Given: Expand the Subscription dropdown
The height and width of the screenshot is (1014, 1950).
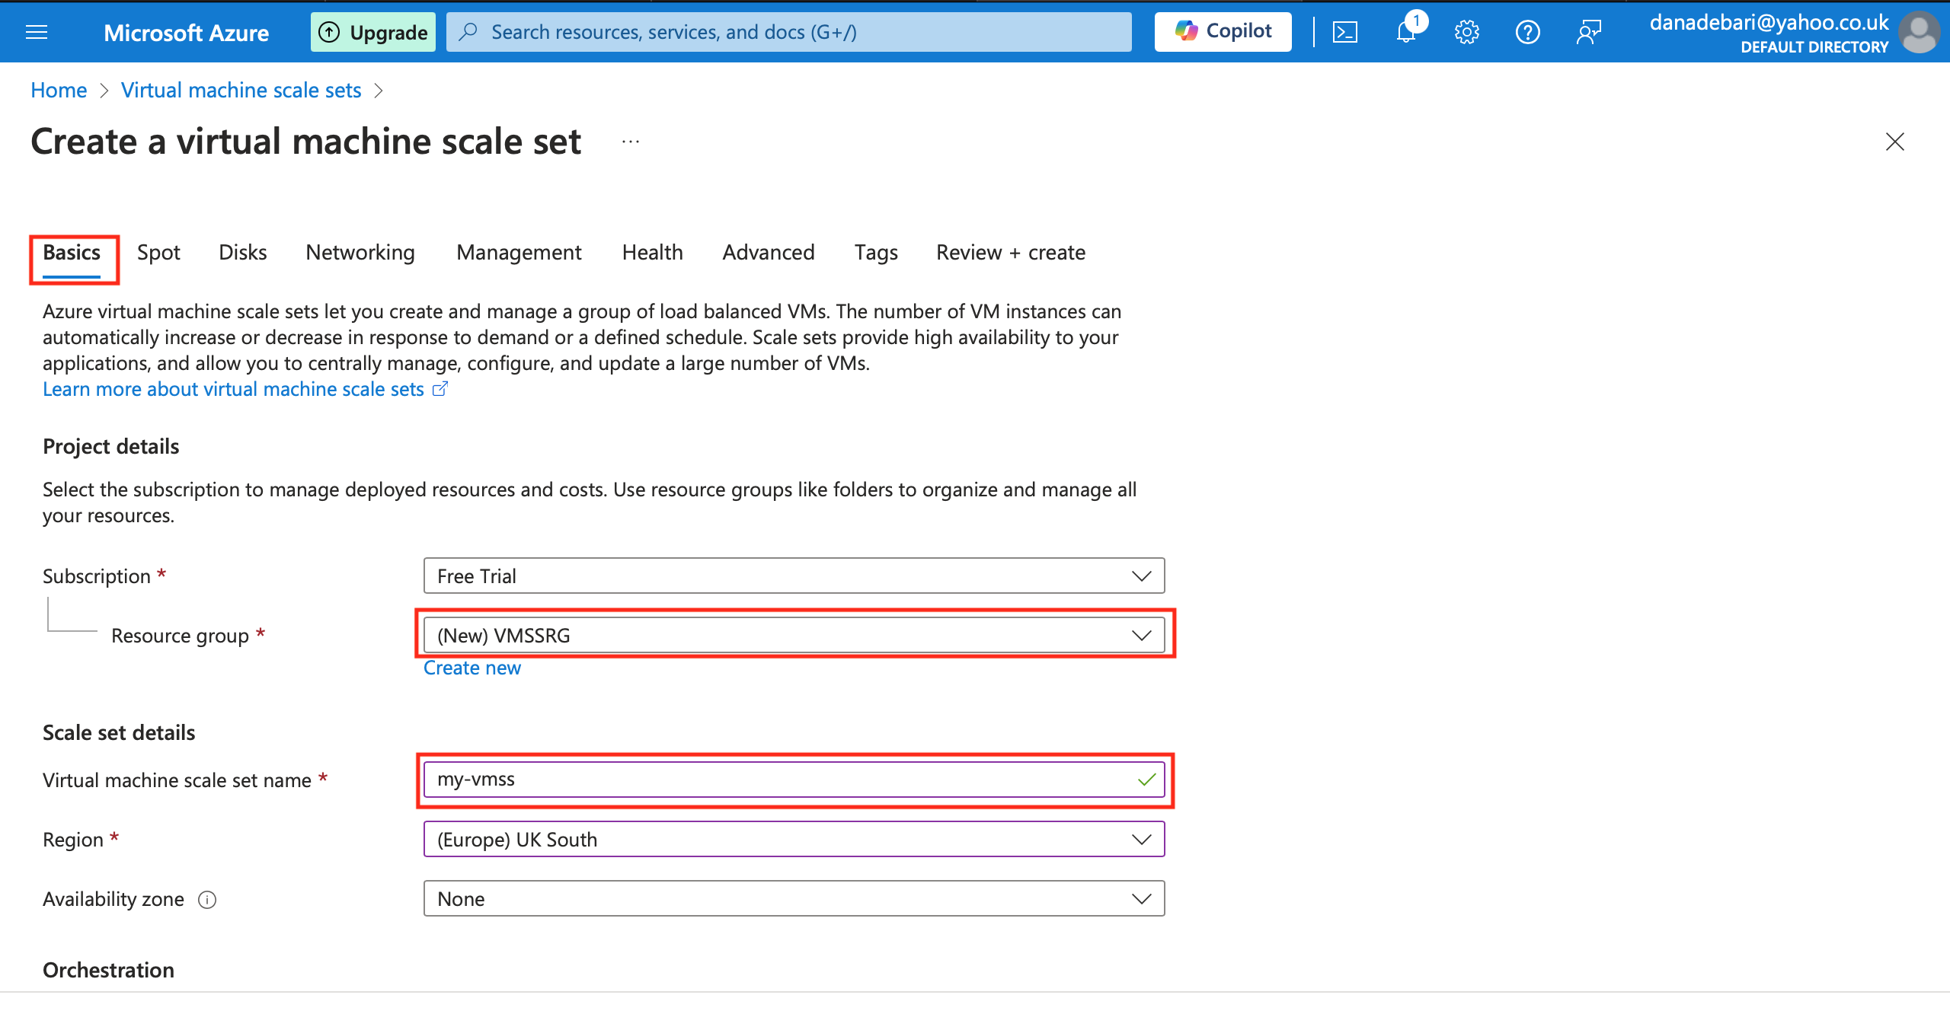Looking at the screenshot, I should [x=794, y=576].
